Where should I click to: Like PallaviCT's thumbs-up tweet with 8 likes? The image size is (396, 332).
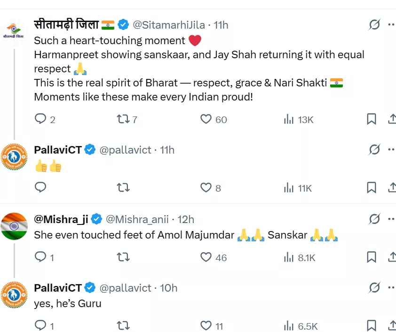[206, 188]
